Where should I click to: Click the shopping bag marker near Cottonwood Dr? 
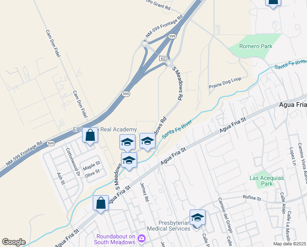coord(90,136)
